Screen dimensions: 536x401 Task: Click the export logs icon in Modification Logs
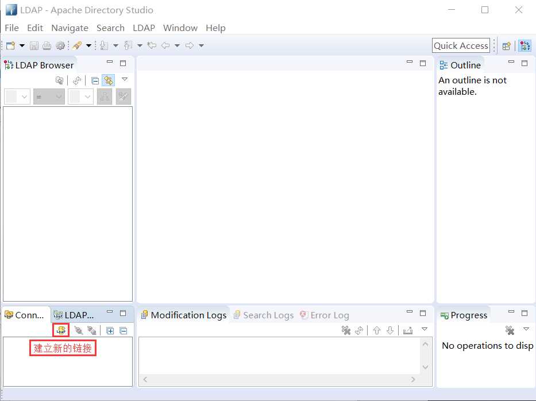point(408,330)
